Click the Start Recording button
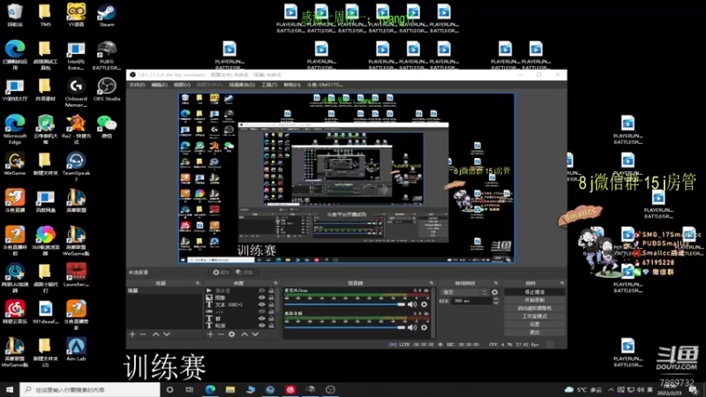The width and height of the screenshot is (706, 397). coord(535,300)
